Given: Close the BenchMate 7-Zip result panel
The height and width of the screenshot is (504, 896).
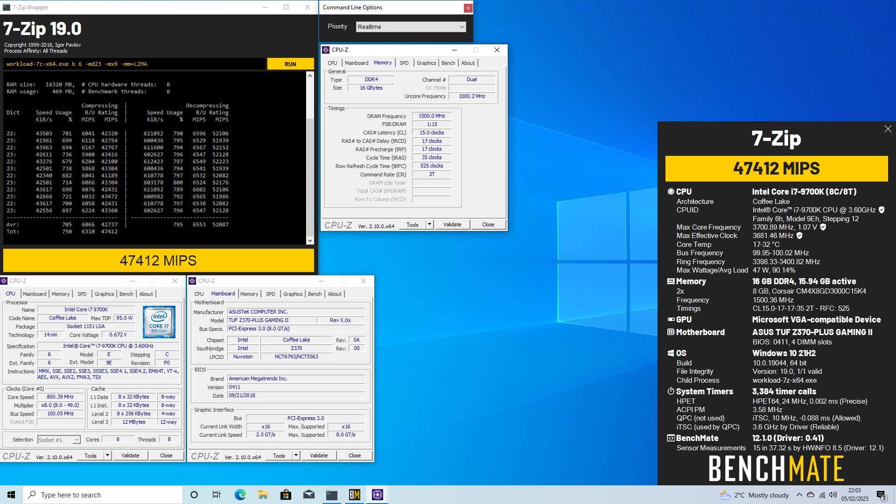Looking at the screenshot, I should (x=888, y=129).
